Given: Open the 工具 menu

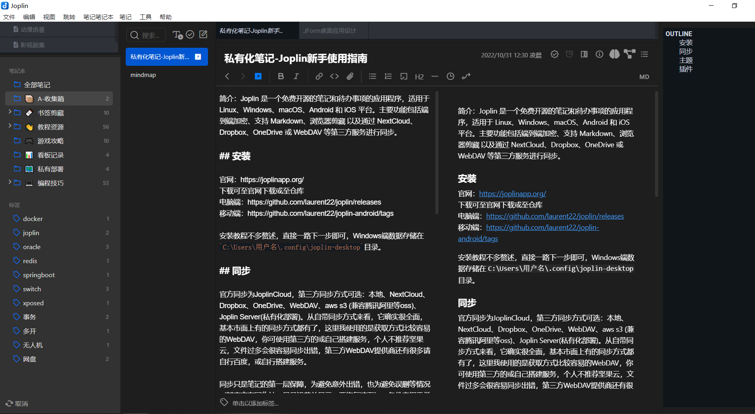Looking at the screenshot, I should coord(145,17).
